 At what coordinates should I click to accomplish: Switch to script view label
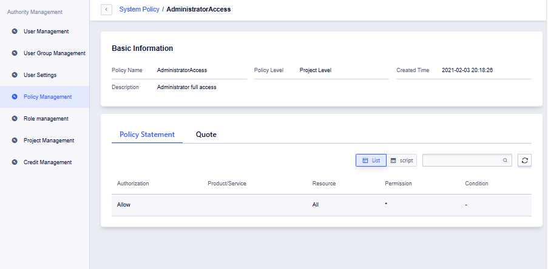407,161
